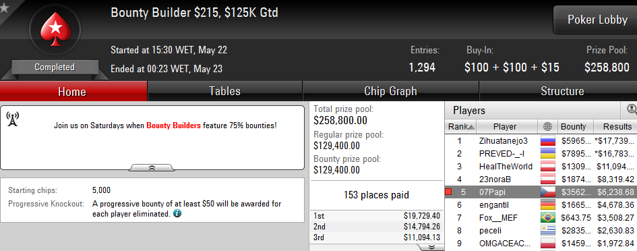Collapse the announcement panel with chevron handle
This screenshot has width=637, height=251.
click(152, 167)
